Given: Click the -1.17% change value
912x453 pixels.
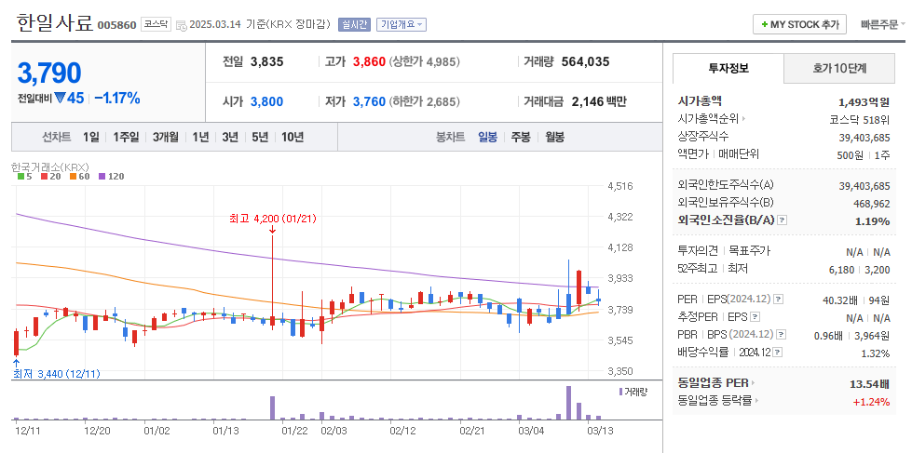Looking at the screenshot, I should point(116,99).
